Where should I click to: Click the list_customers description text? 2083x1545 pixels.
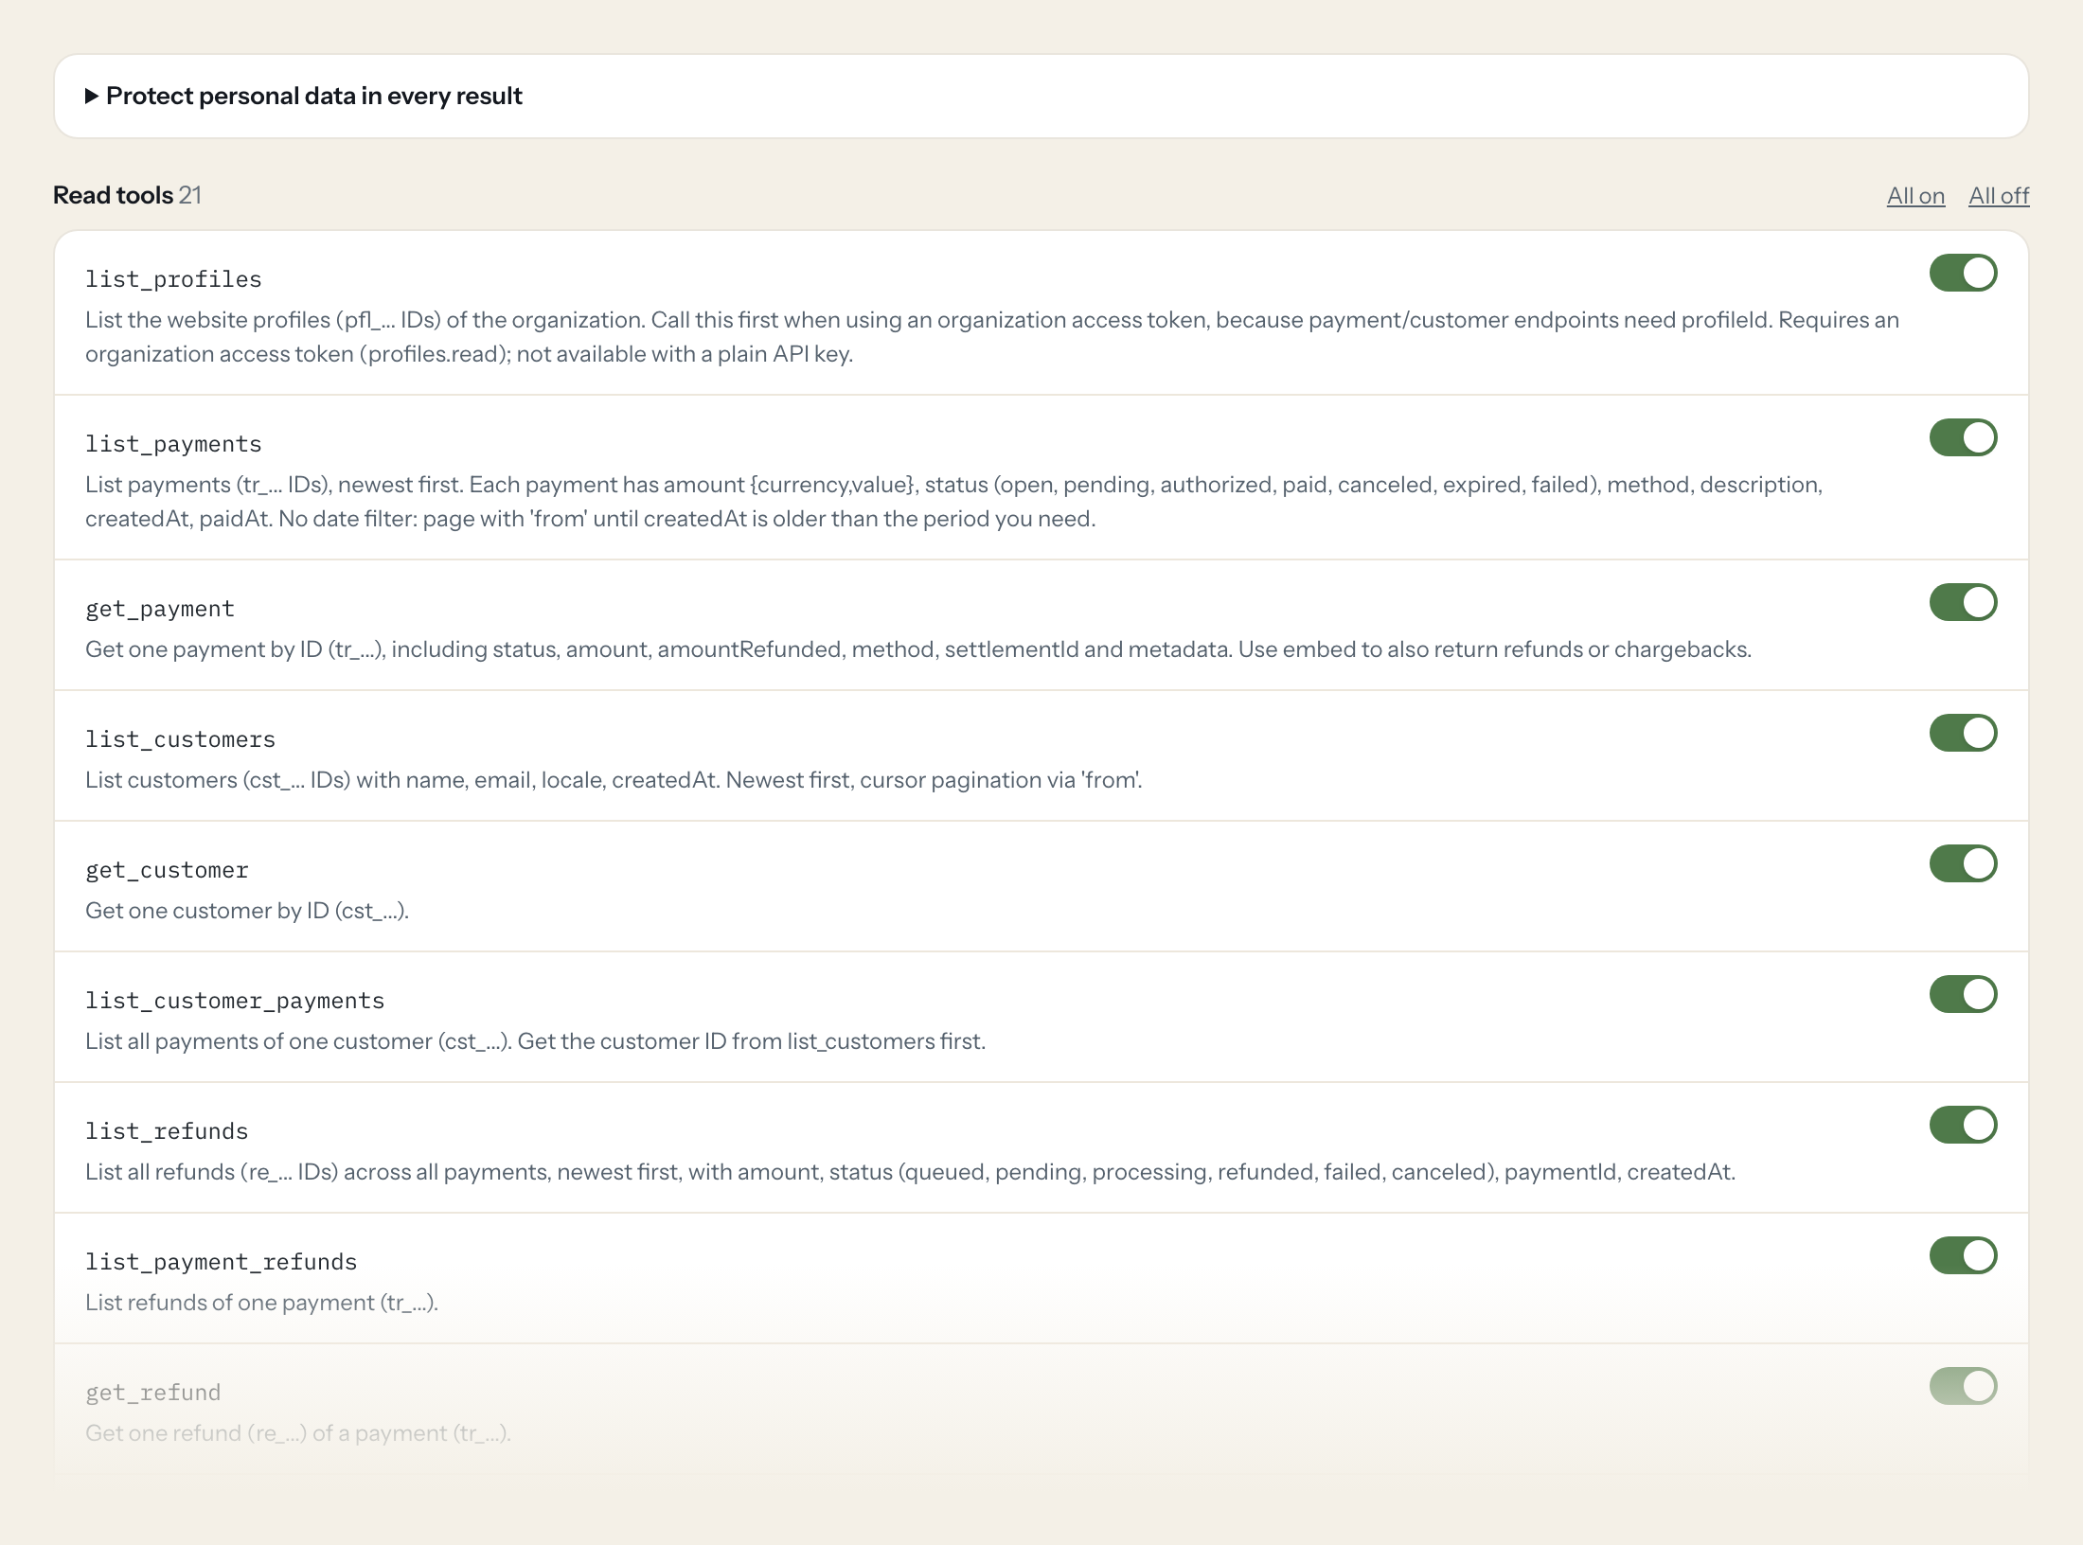(614, 780)
